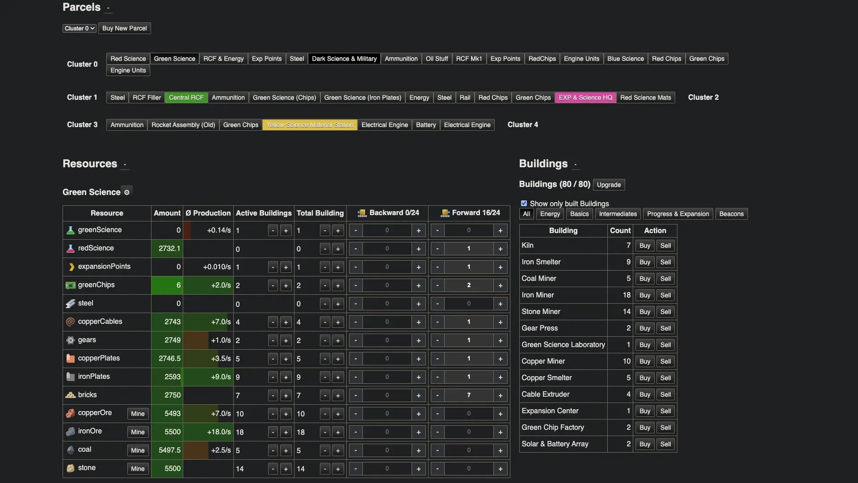Image resolution: width=858 pixels, height=483 pixels.
Task: Click Buy New Parcel
Action: [x=124, y=28]
